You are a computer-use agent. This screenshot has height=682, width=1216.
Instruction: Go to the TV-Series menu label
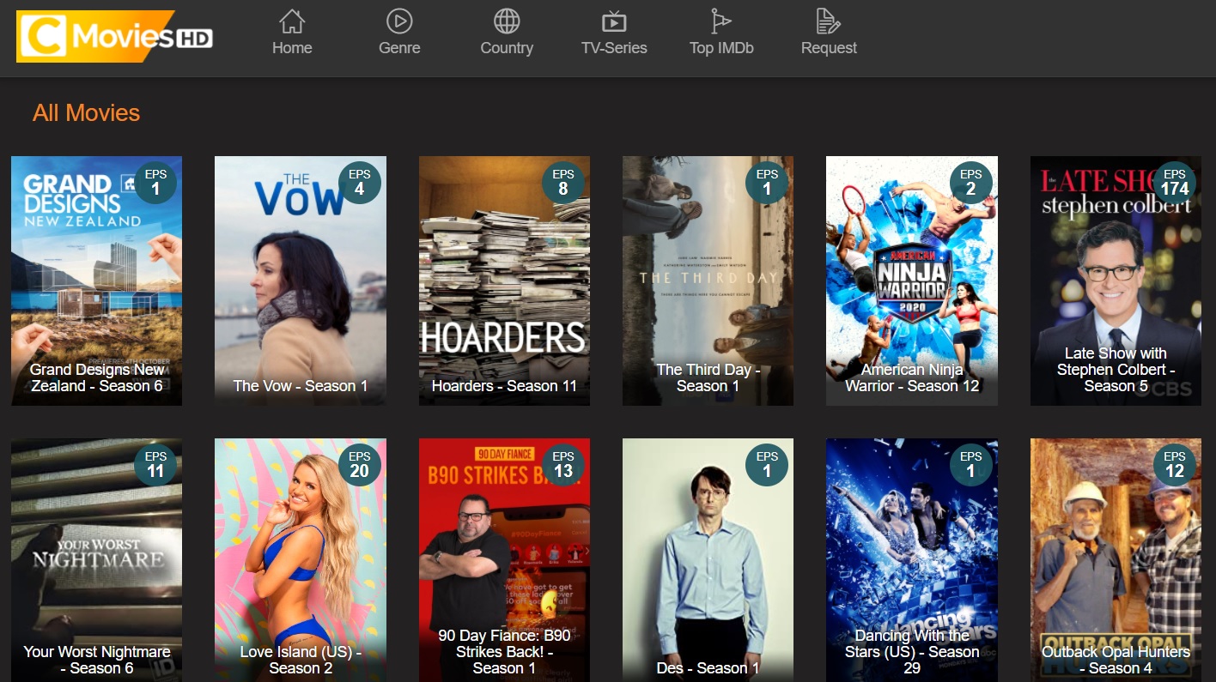point(614,48)
